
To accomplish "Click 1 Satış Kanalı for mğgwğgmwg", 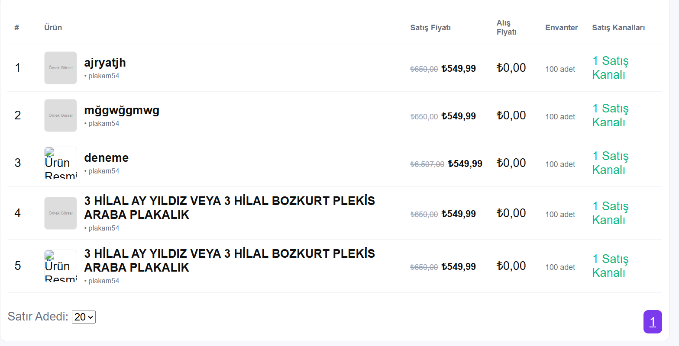I will click(x=610, y=115).
